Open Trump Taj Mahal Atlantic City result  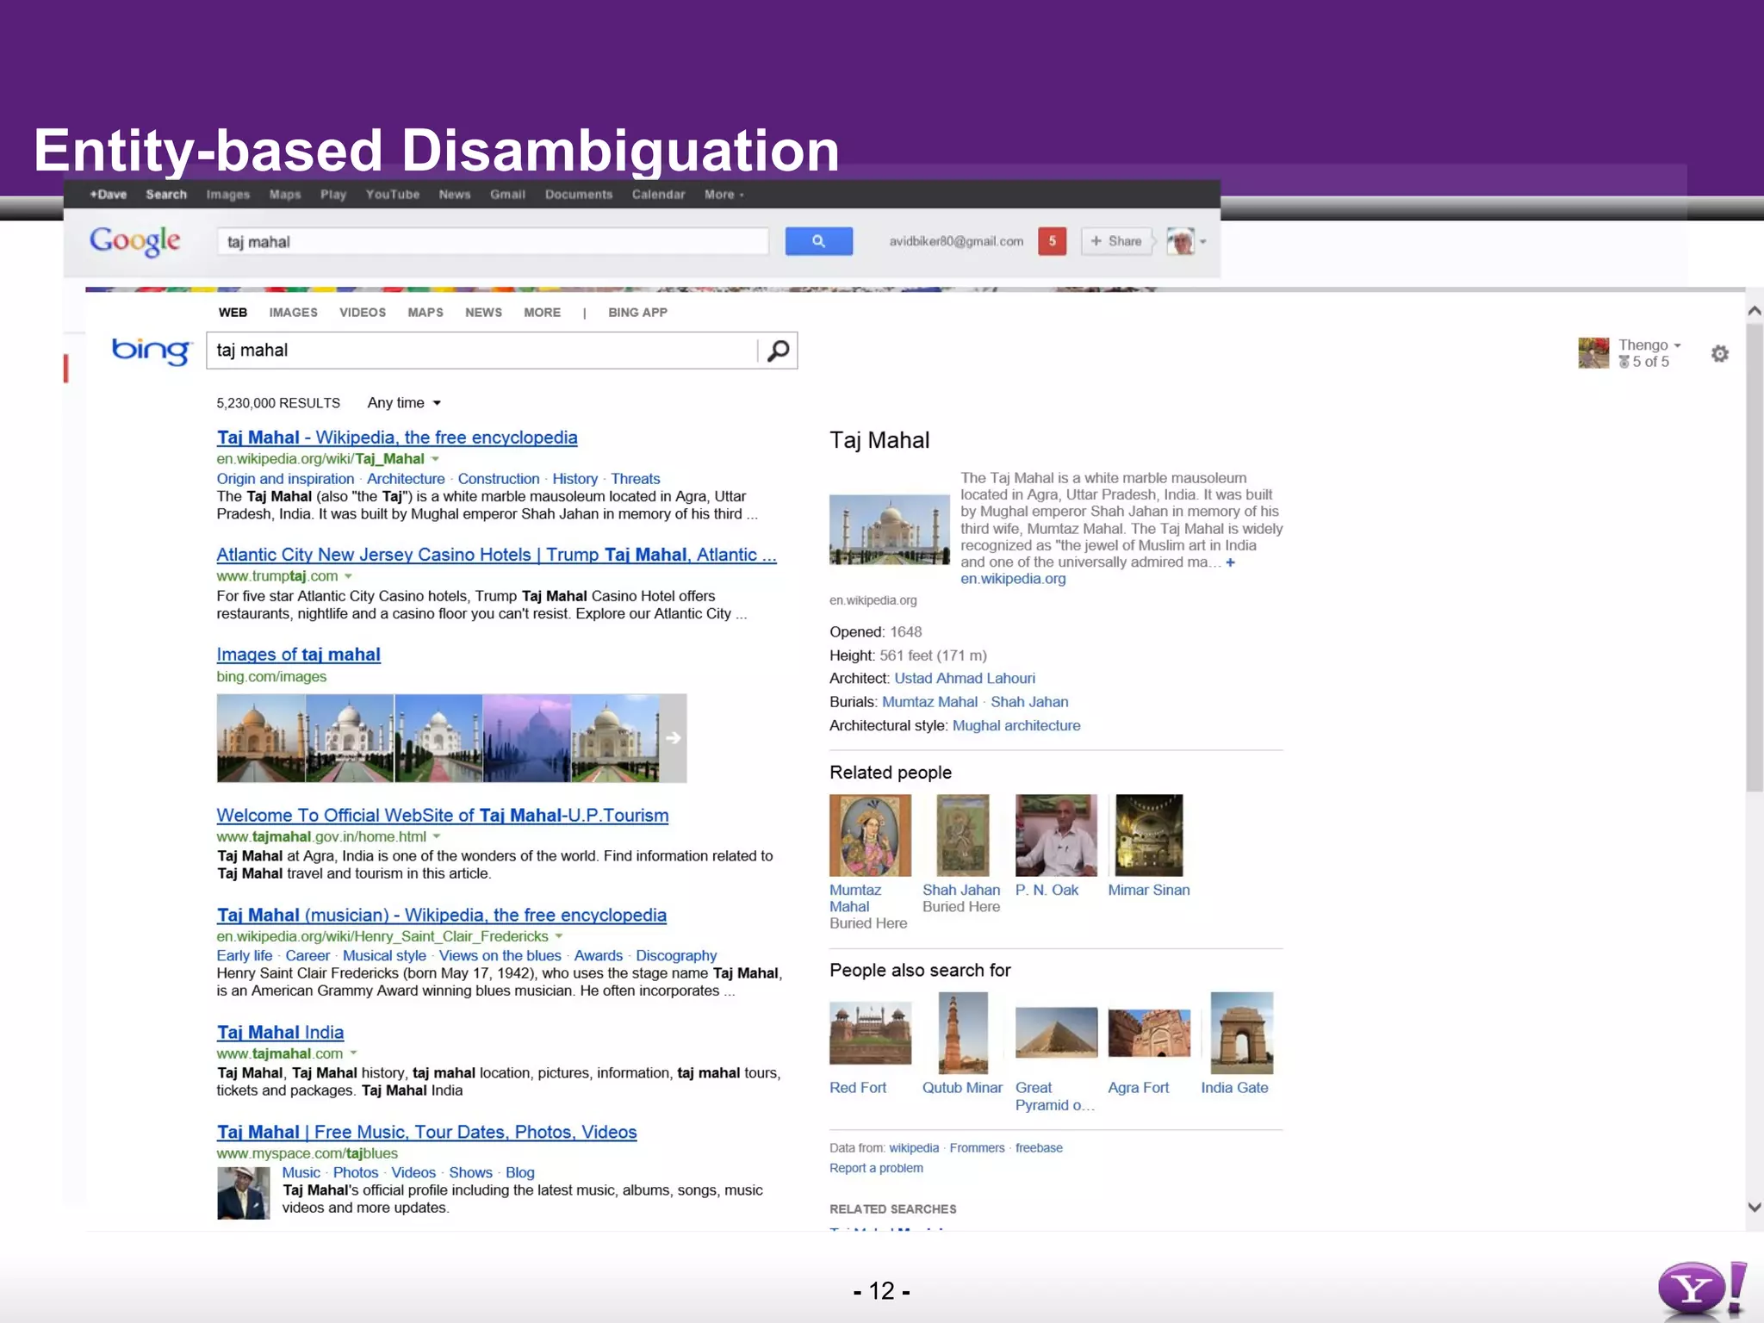pos(496,555)
